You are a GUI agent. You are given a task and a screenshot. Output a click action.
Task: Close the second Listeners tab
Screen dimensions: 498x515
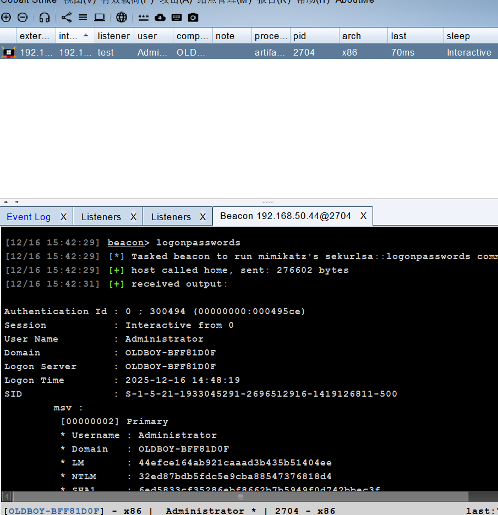point(203,217)
